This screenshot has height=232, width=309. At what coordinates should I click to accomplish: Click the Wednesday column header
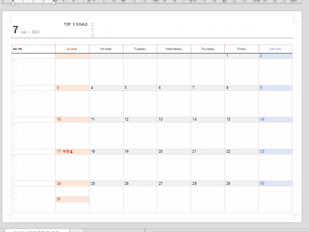174,49
